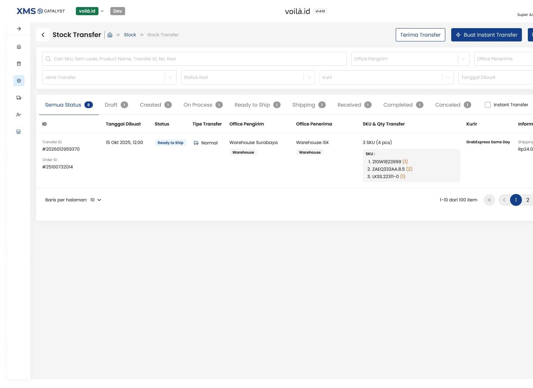Switch to the Ready to Ship tab
Image resolution: width=533 pixels, height=388 pixels.
coord(257,105)
